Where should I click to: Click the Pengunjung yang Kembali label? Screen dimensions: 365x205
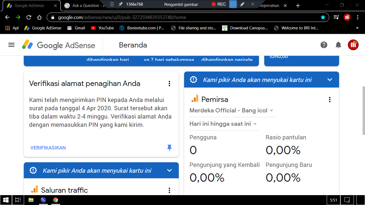(x=225, y=165)
